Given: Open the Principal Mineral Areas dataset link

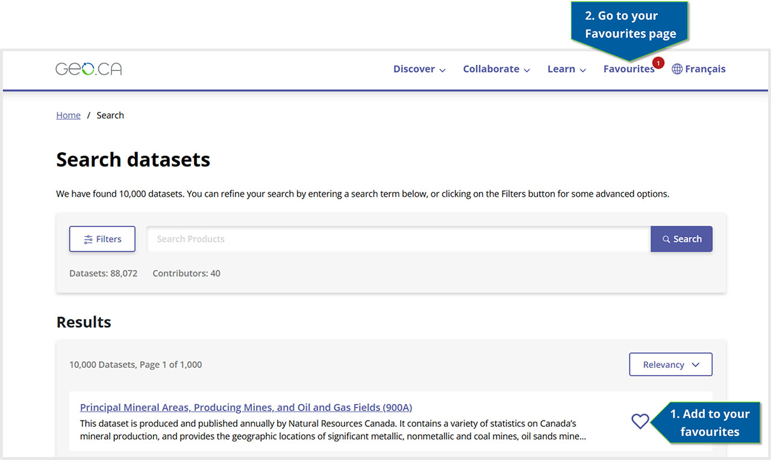Looking at the screenshot, I should tap(246, 407).
